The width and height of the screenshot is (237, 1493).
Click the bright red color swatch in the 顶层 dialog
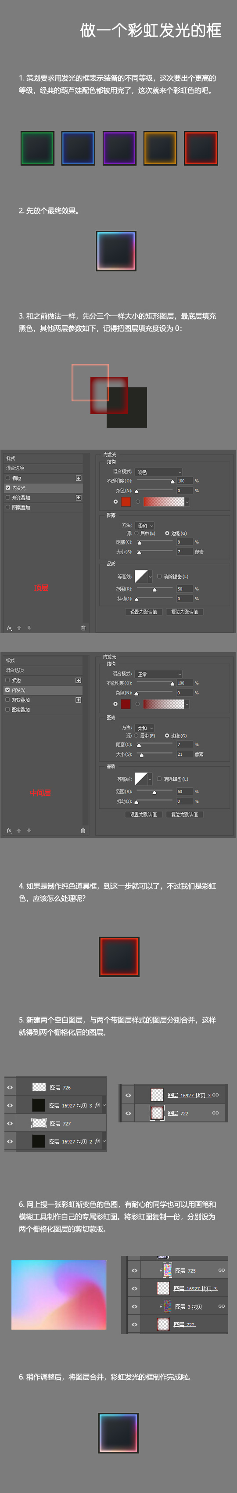(x=126, y=502)
